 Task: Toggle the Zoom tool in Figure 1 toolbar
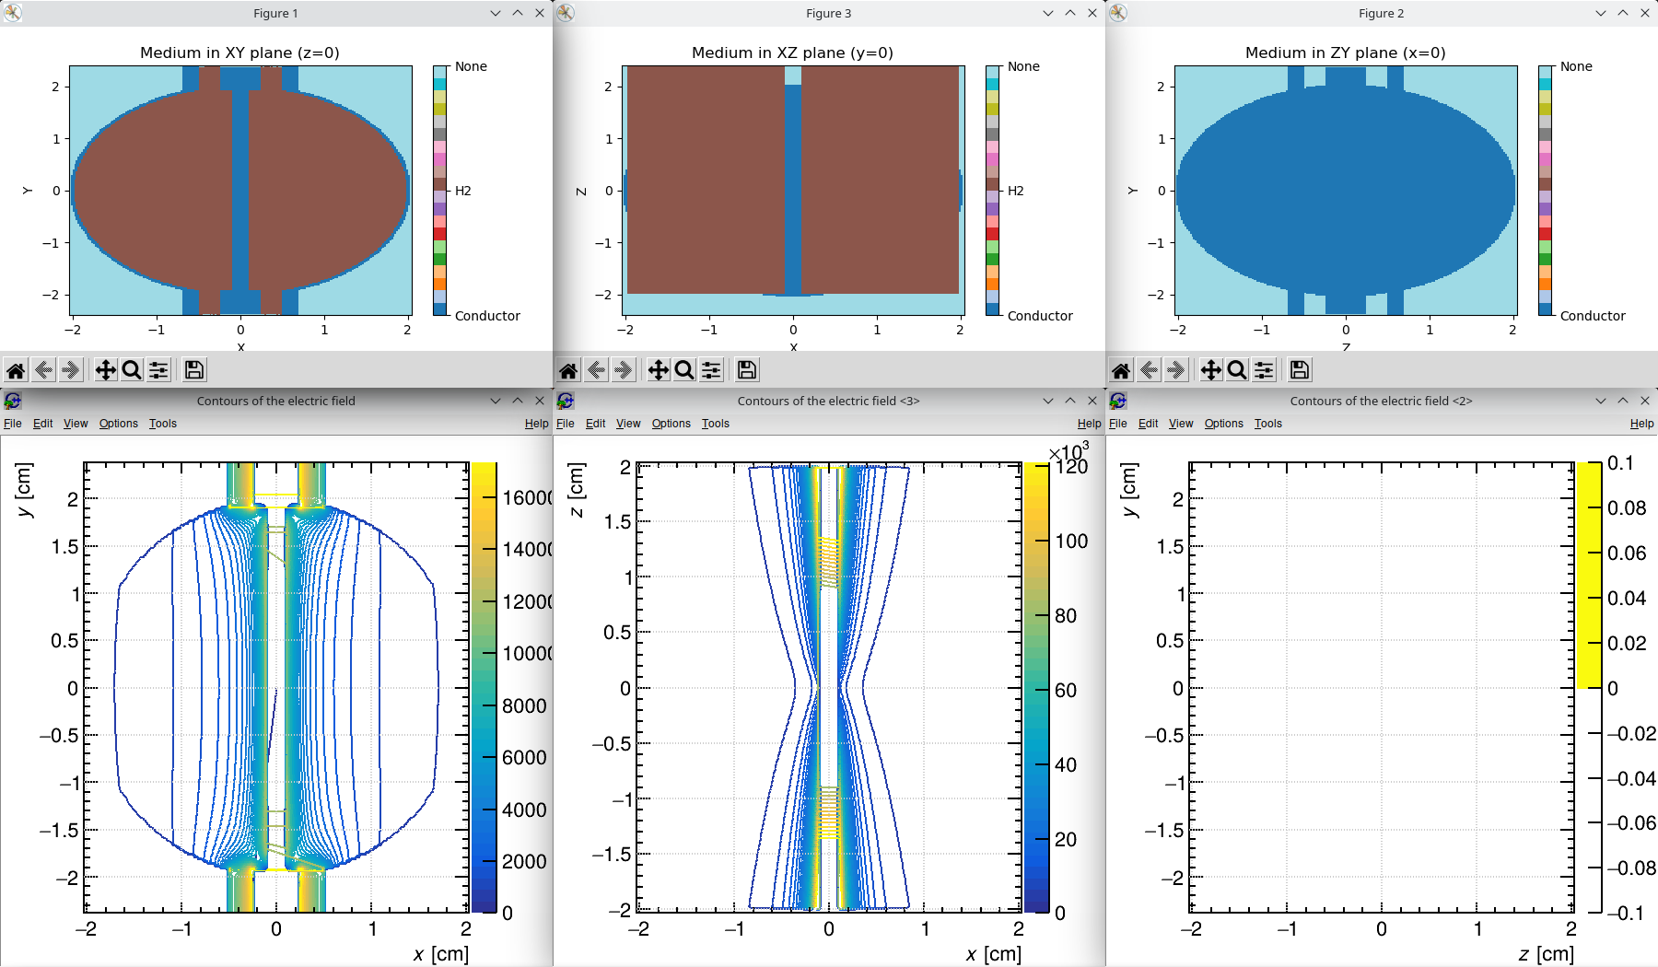132,370
